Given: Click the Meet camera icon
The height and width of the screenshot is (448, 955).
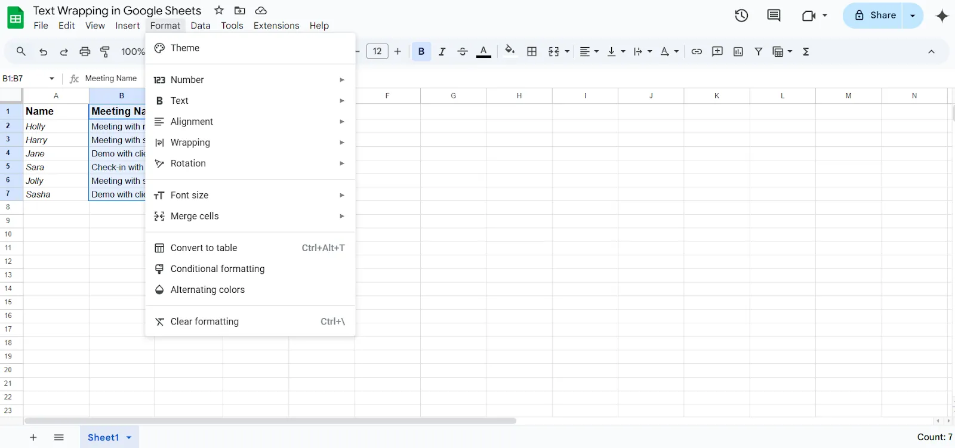Looking at the screenshot, I should [x=809, y=16].
